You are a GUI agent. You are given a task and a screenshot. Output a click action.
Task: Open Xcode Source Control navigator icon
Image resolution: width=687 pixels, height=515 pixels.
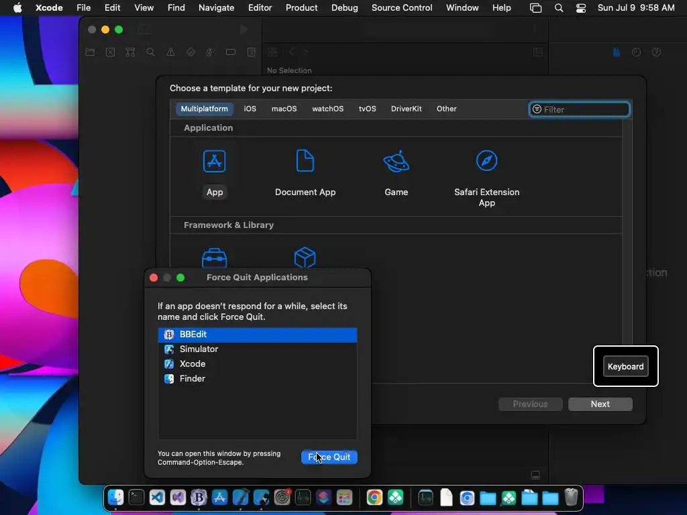[111, 52]
